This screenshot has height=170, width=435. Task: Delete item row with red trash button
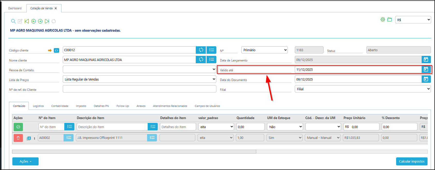tap(18, 138)
